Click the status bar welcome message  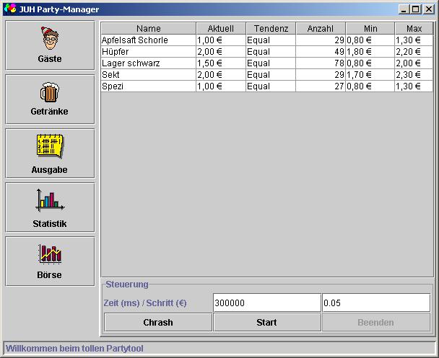pos(74,348)
